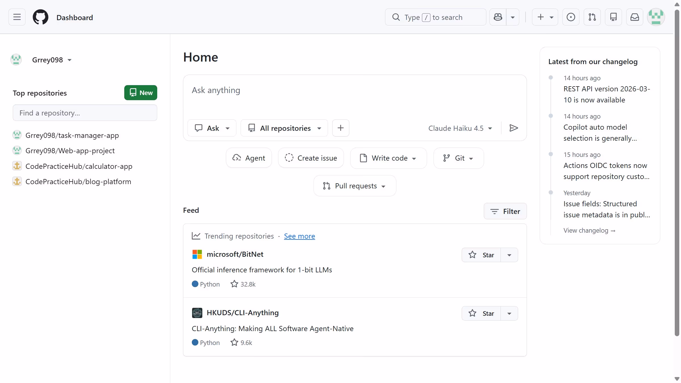Star the microsoft/BitNet repository
Screen dimensions: 681x383
[482, 255]
